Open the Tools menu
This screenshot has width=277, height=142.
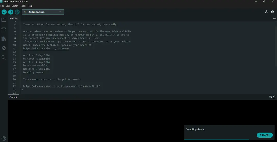point(23,6)
